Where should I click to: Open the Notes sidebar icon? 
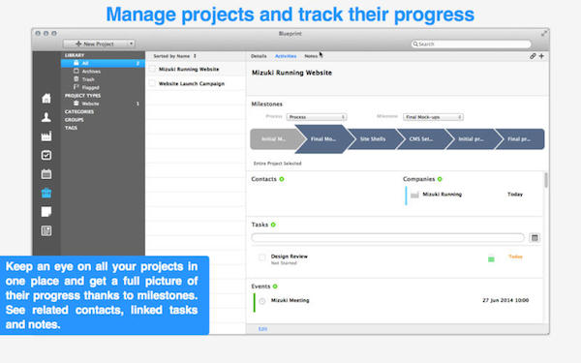click(46, 212)
